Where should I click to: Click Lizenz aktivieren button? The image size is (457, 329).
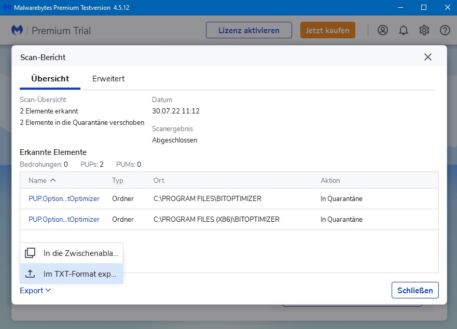[249, 30]
